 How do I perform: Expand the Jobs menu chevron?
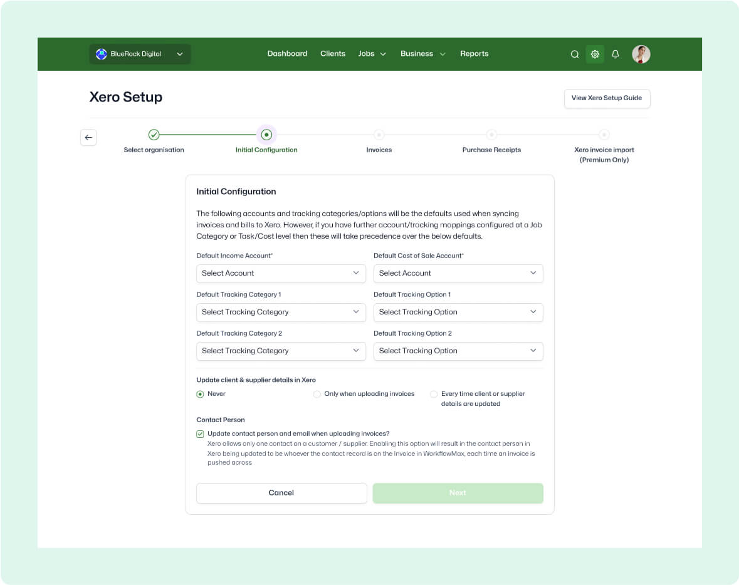click(x=383, y=54)
